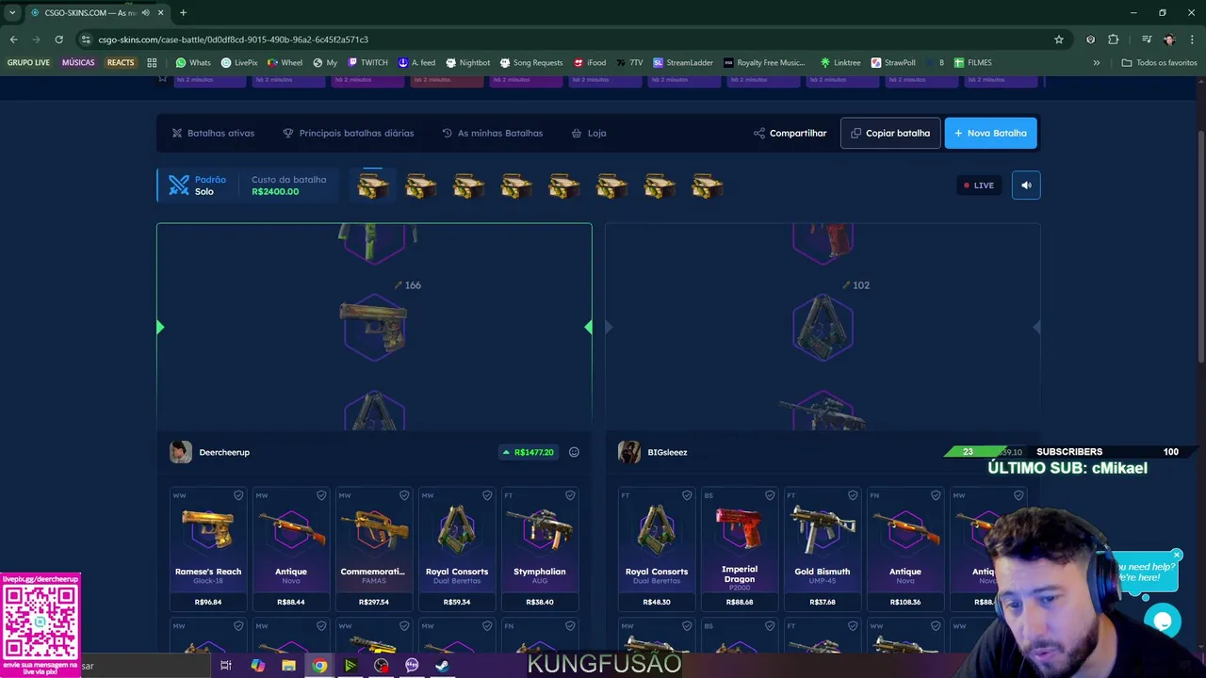Open BIGsleeez's avatar
The width and height of the screenshot is (1206, 678).
point(629,452)
